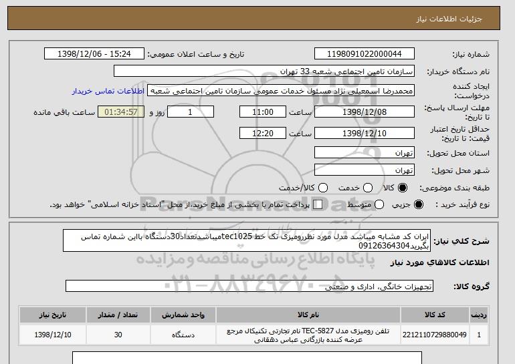Select the جزیی purchase type radio
Image resolution: width=515 pixels, height=364 pixels.
tap(419, 204)
